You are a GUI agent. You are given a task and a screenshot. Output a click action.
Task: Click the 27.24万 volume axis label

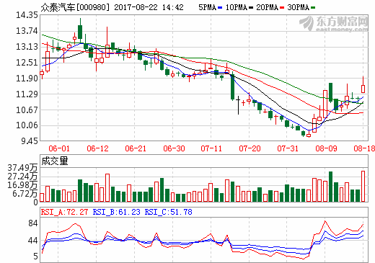pyautogui.click(x=22, y=177)
